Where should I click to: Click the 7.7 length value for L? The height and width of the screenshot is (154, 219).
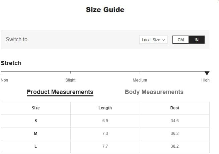(x=105, y=146)
